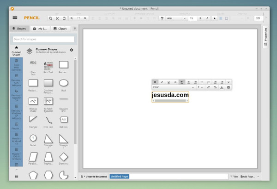This screenshot has height=189, width=277.
Task: Select the Free Line shape
Action: click(x=48, y=120)
